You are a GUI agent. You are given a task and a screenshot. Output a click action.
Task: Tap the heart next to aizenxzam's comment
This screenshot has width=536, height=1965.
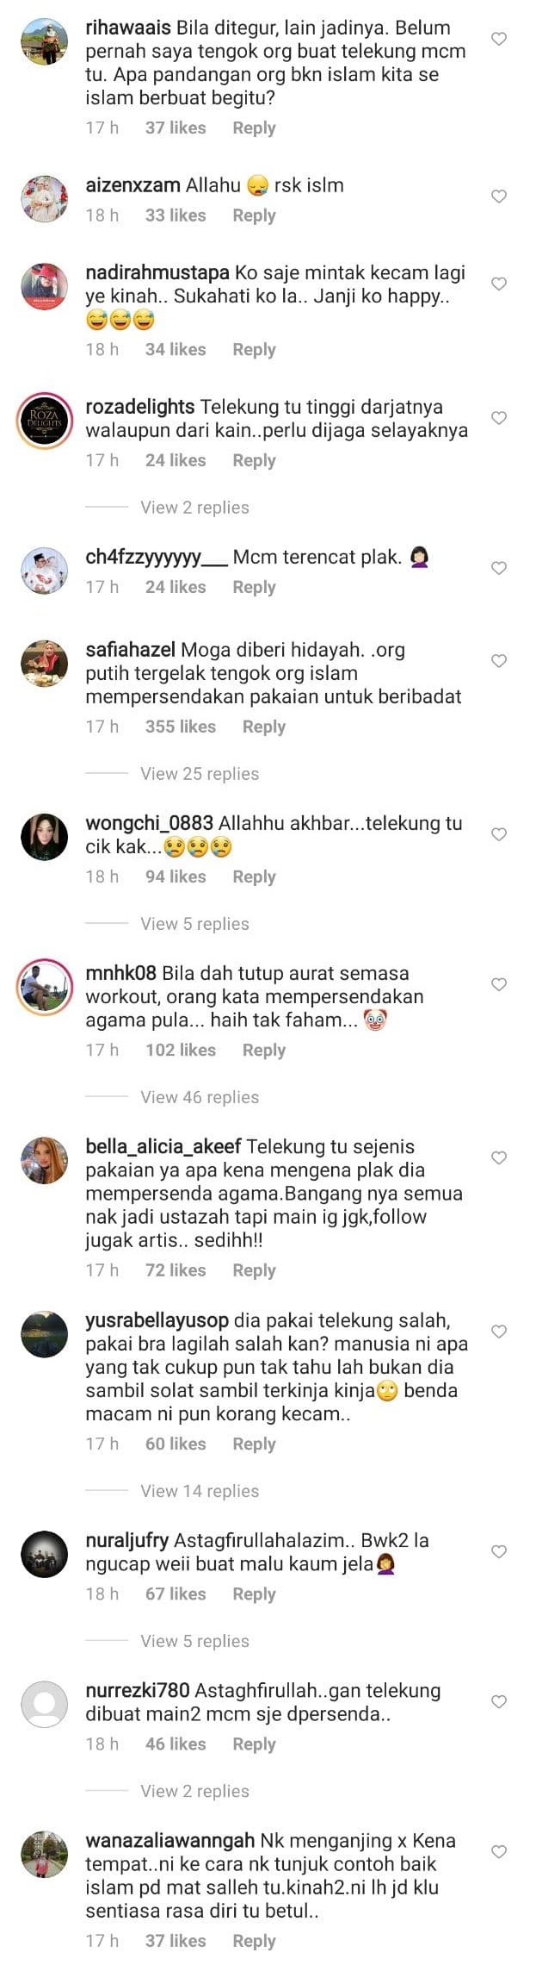pyautogui.click(x=498, y=196)
